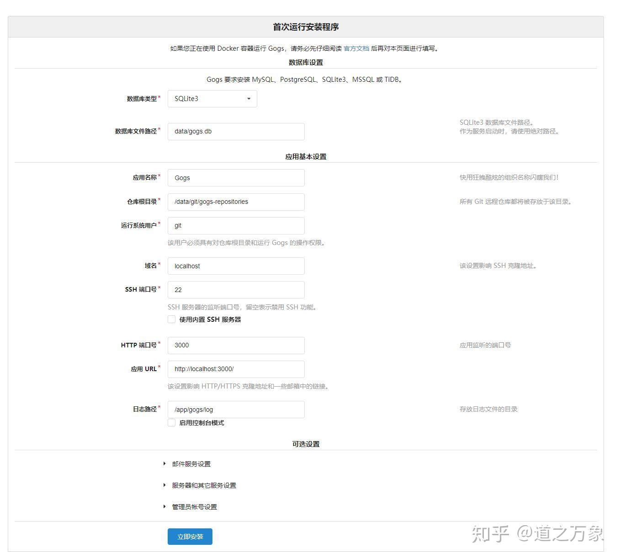This screenshot has width=620, height=559.
Task: Click the heading '首次运行安装程序'
Action: click(x=306, y=27)
